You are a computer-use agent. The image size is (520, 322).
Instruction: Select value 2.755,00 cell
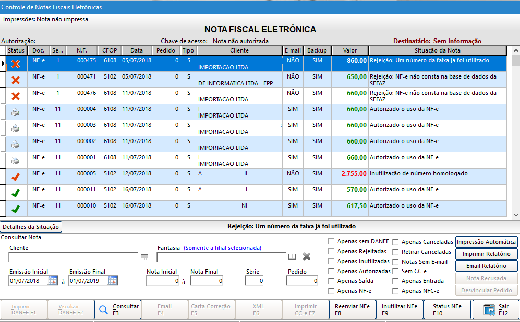point(350,176)
